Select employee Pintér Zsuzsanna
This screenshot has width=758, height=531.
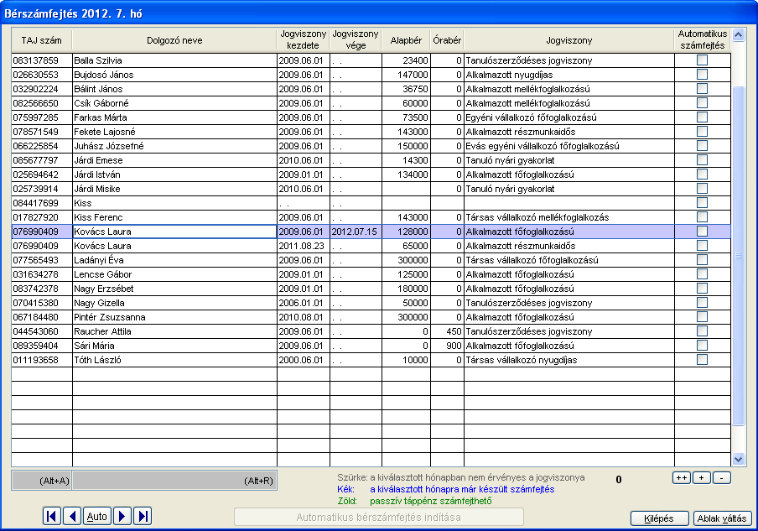[x=174, y=317]
